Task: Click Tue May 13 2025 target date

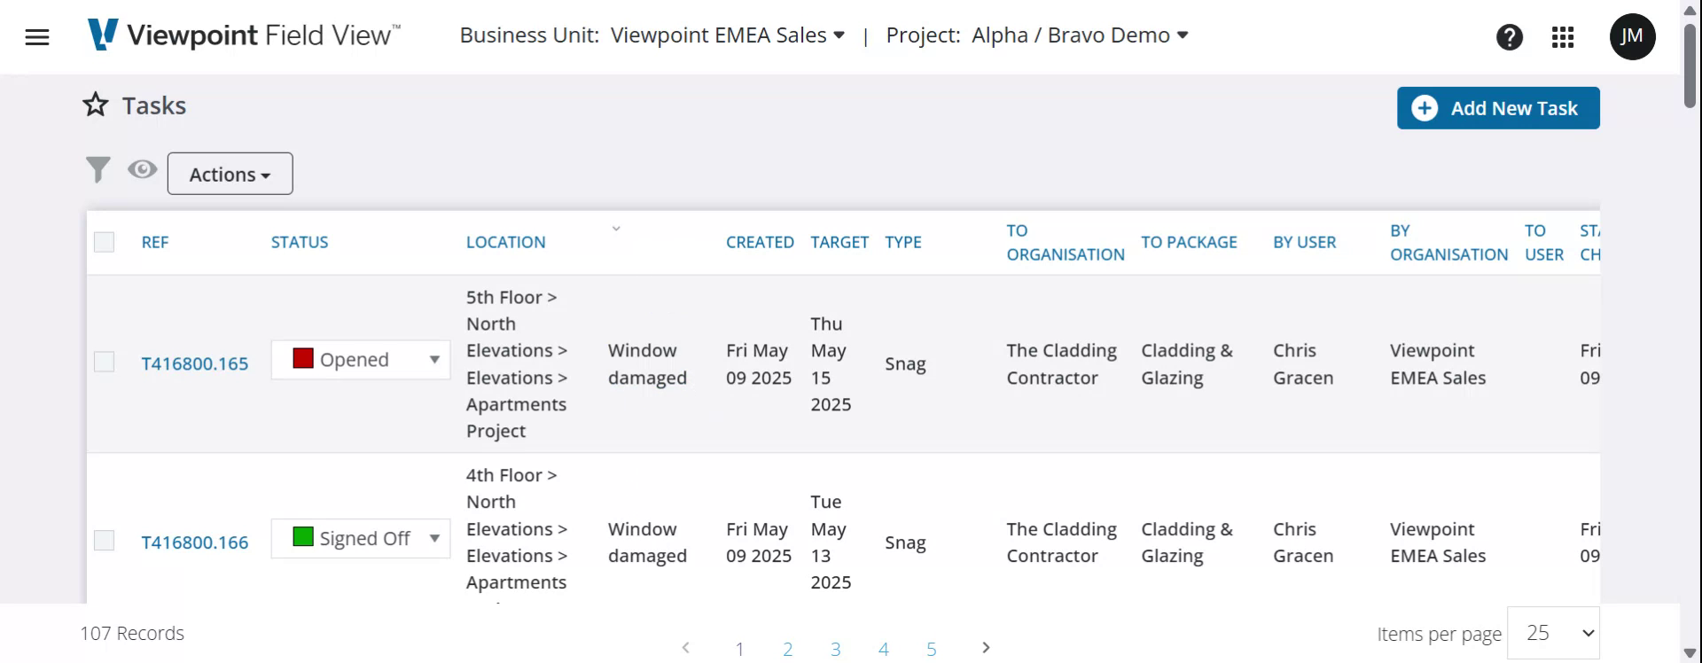Action: [831, 542]
